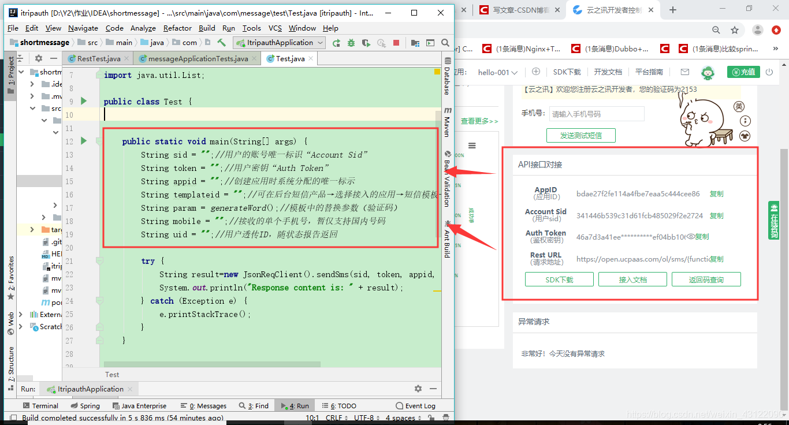Screen dimensions: 789x425
Task: Copy Account Sid with 复制 link
Action: tap(716, 215)
